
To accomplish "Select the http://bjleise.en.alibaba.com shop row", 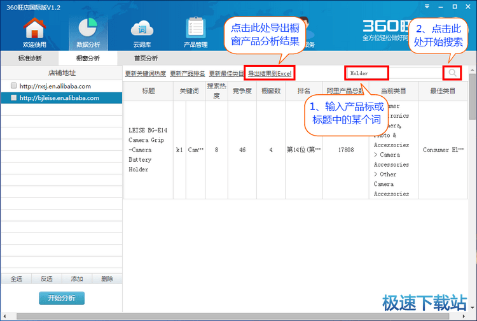I will point(62,97).
